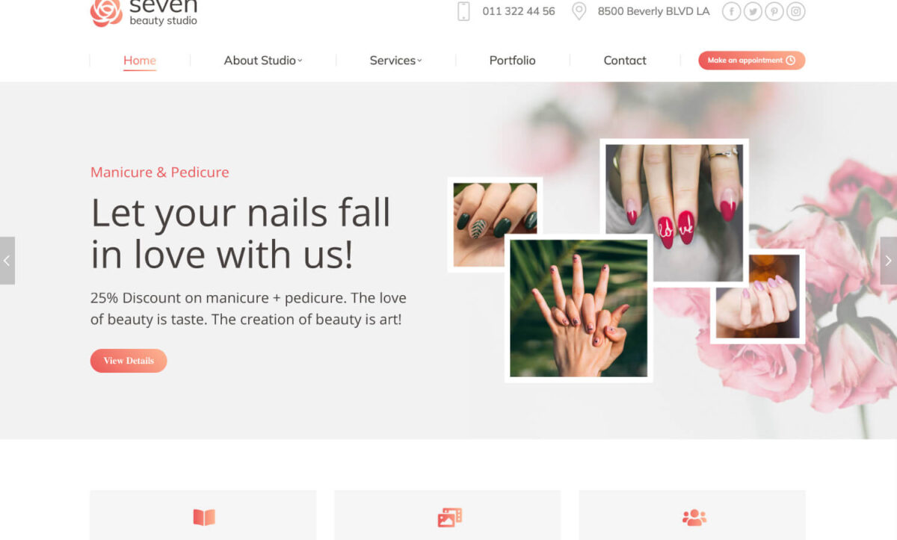
Task: Click the red love nails photo thumbnail
Action: 674,211
